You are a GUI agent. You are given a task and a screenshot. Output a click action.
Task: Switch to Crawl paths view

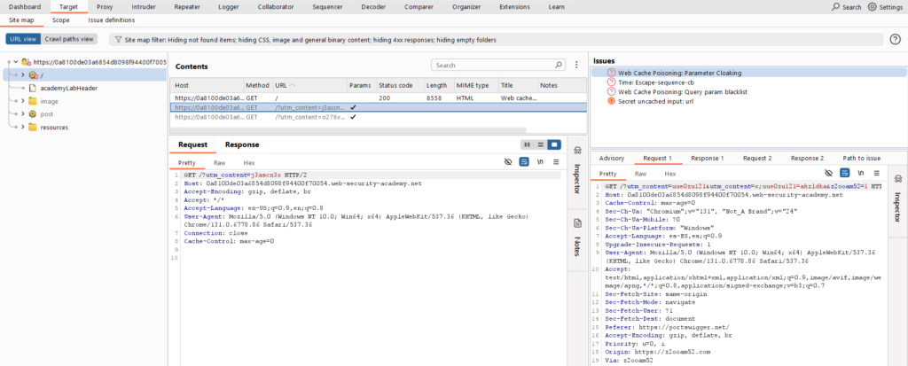coord(69,39)
